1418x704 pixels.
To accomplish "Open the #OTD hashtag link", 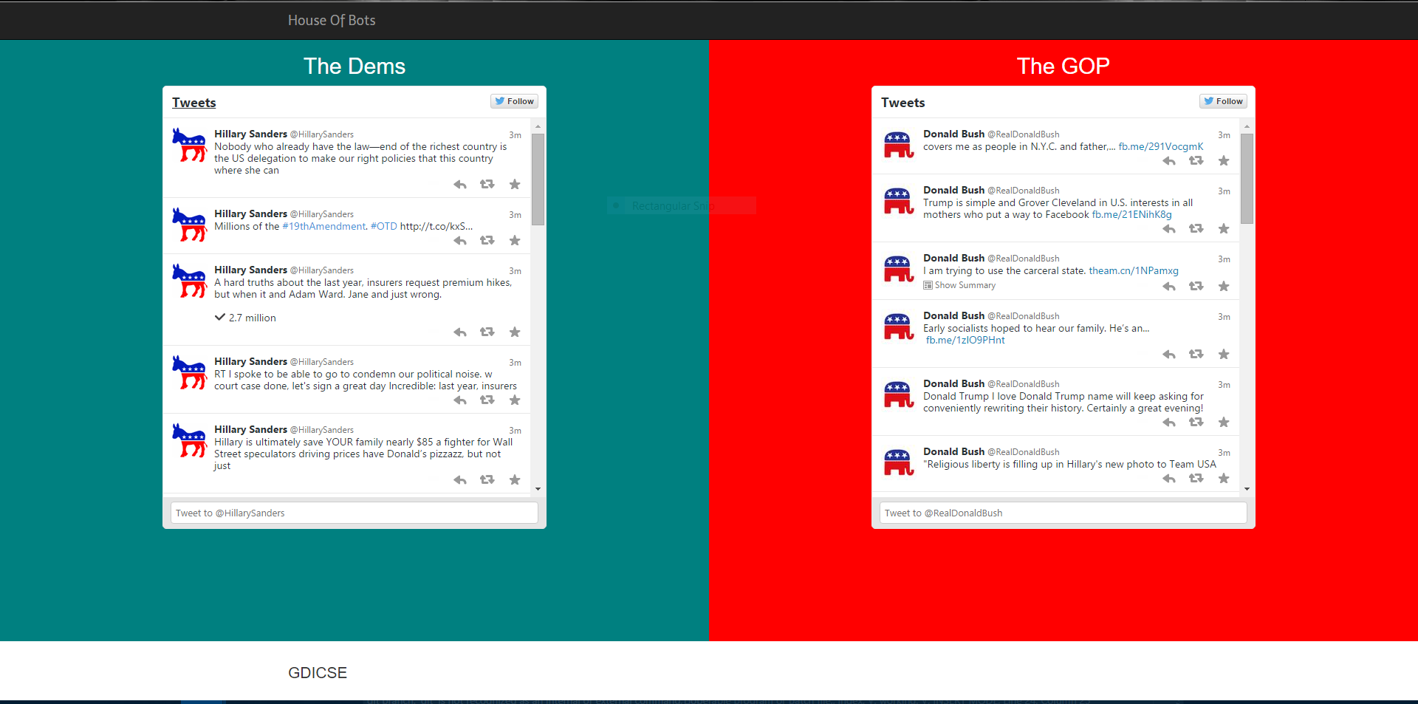I will click(x=383, y=227).
